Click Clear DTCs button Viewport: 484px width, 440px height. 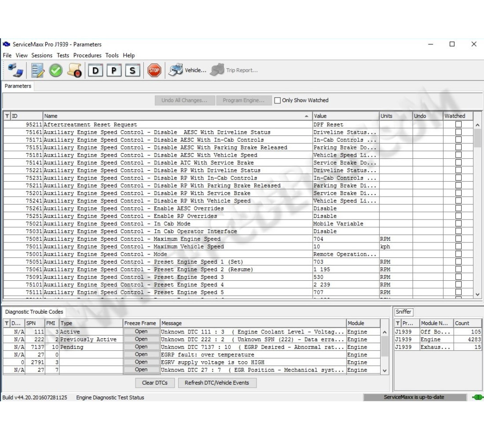click(x=155, y=383)
